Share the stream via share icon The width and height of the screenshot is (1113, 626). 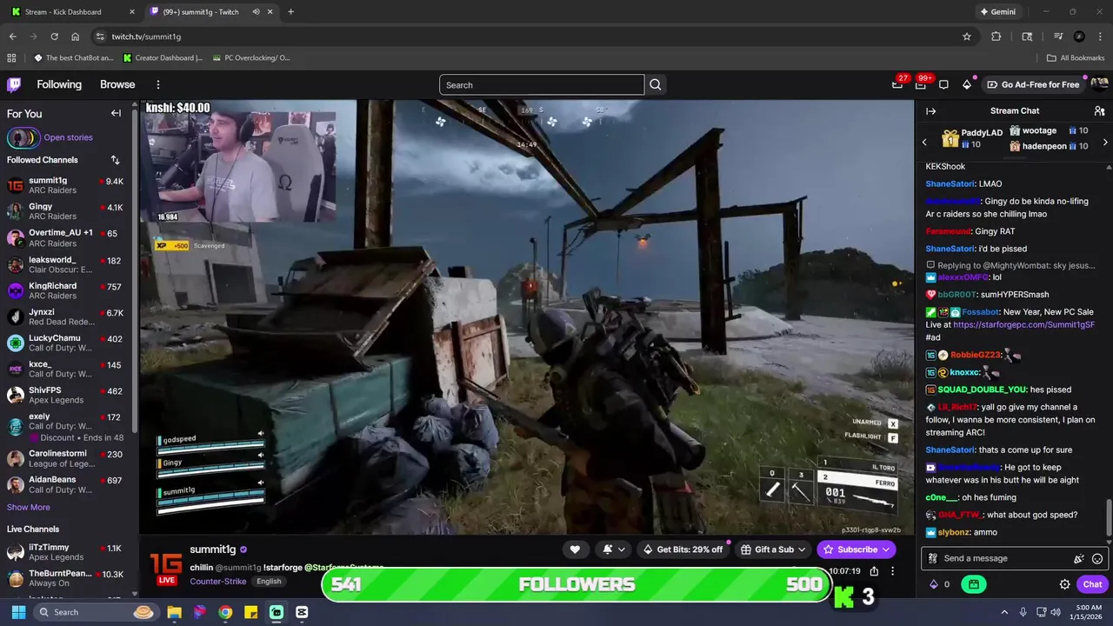pos(874,571)
